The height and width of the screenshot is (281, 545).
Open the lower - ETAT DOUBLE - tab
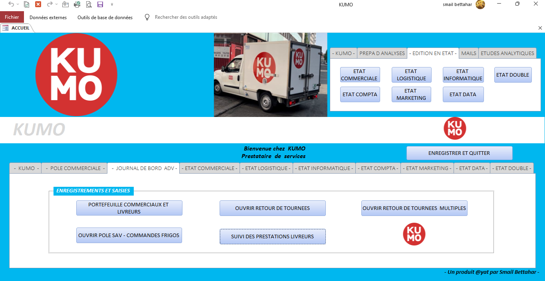(512, 168)
